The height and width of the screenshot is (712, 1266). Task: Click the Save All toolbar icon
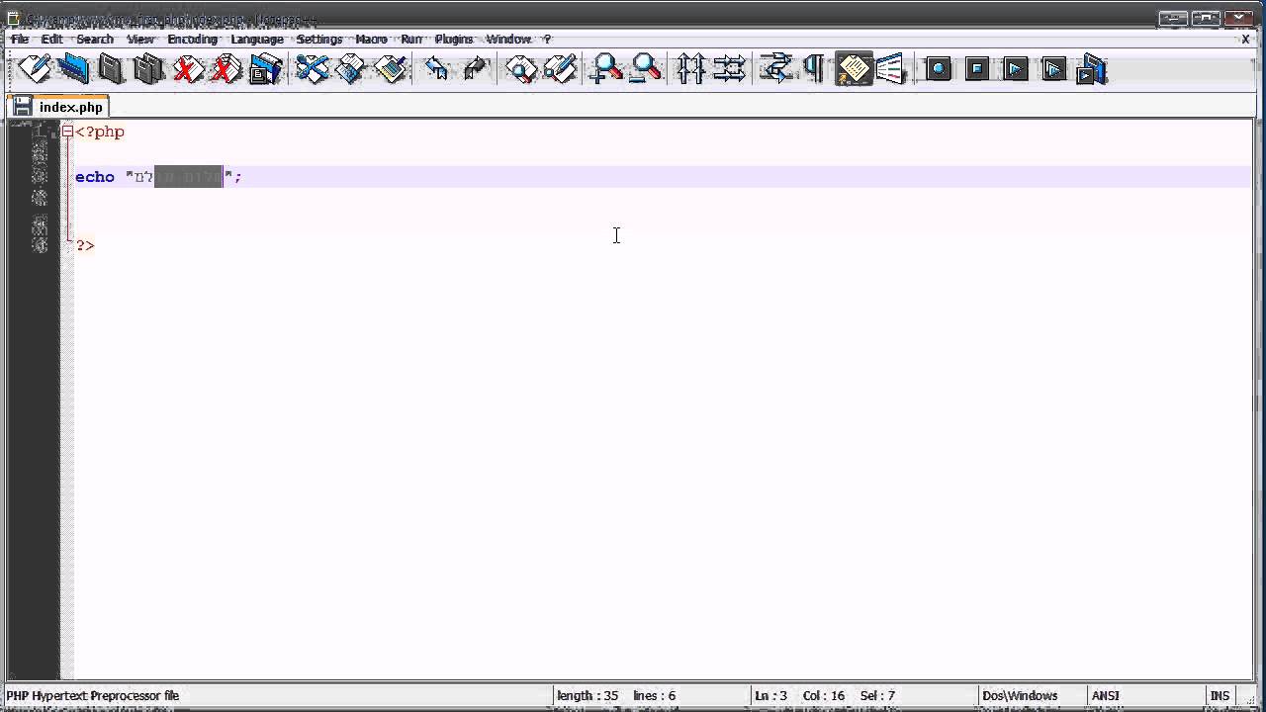148,69
